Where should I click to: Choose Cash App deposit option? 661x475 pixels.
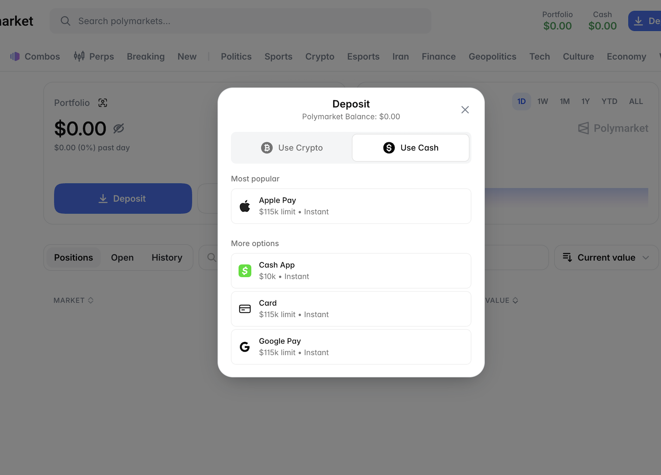pyautogui.click(x=351, y=271)
